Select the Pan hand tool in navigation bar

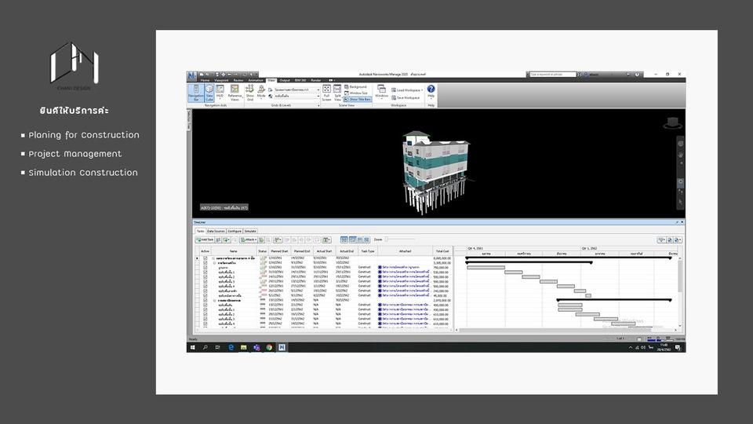pyautogui.click(x=681, y=155)
